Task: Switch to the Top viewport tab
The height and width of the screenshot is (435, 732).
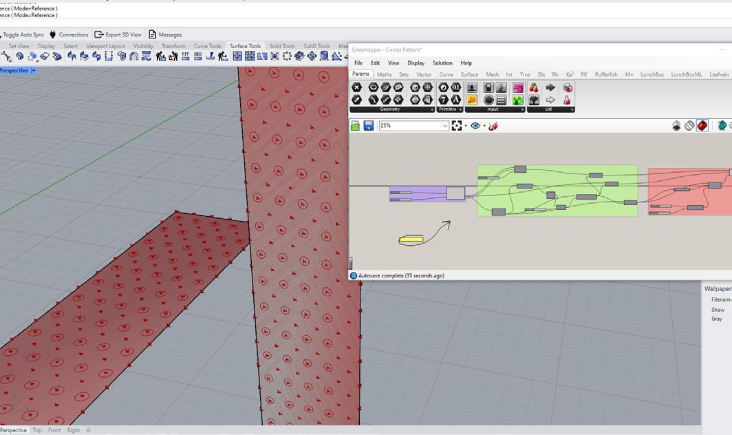Action: [37, 430]
